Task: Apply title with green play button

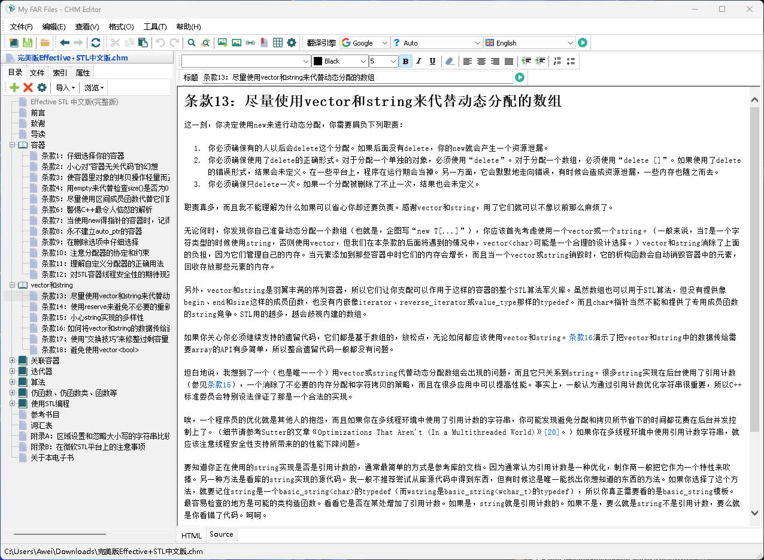Action: point(520,77)
